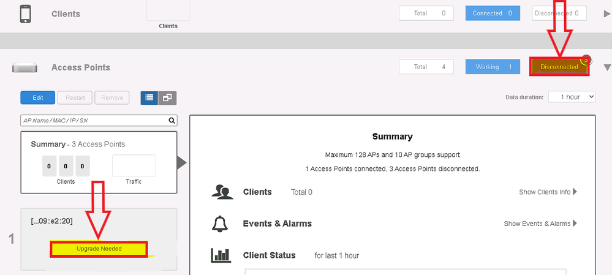The width and height of the screenshot is (612, 275).
Task: Click the Edit button
Action: (37, 97)
